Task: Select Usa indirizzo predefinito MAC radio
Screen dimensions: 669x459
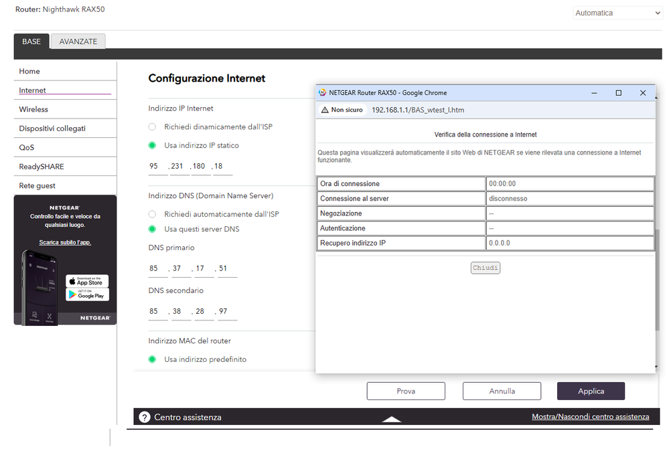Action: (152, 359)
